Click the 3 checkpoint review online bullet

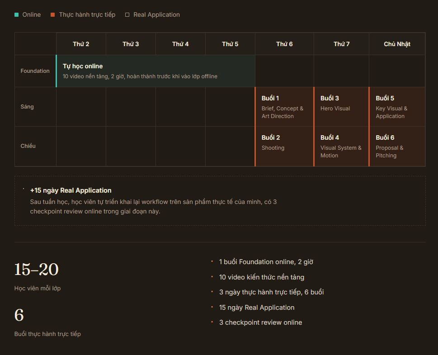(260, 322)
